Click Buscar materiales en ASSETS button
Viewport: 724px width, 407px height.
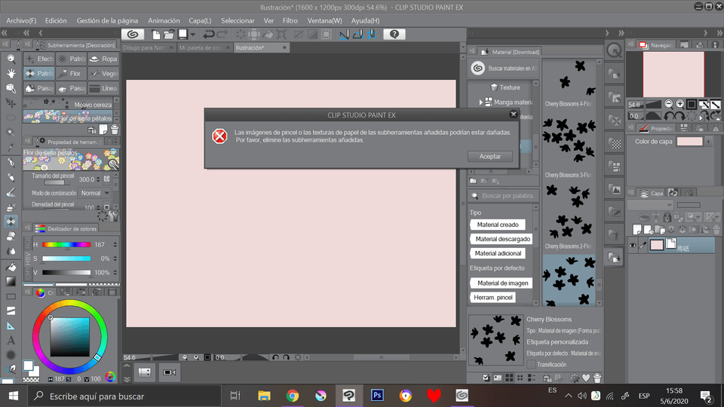tap(504, 69)
